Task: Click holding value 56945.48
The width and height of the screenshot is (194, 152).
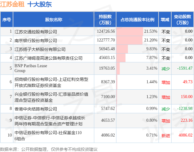Action: click(107, 49)
